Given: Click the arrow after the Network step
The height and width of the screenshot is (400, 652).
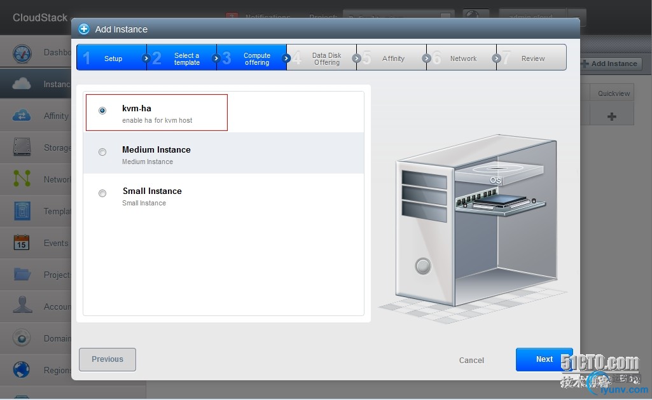Looking at the screenshot, I should point(496,59).
